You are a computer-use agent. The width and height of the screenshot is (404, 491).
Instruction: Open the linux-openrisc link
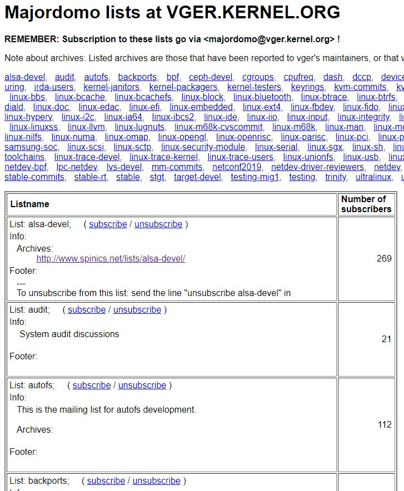(x=243, y=137)
